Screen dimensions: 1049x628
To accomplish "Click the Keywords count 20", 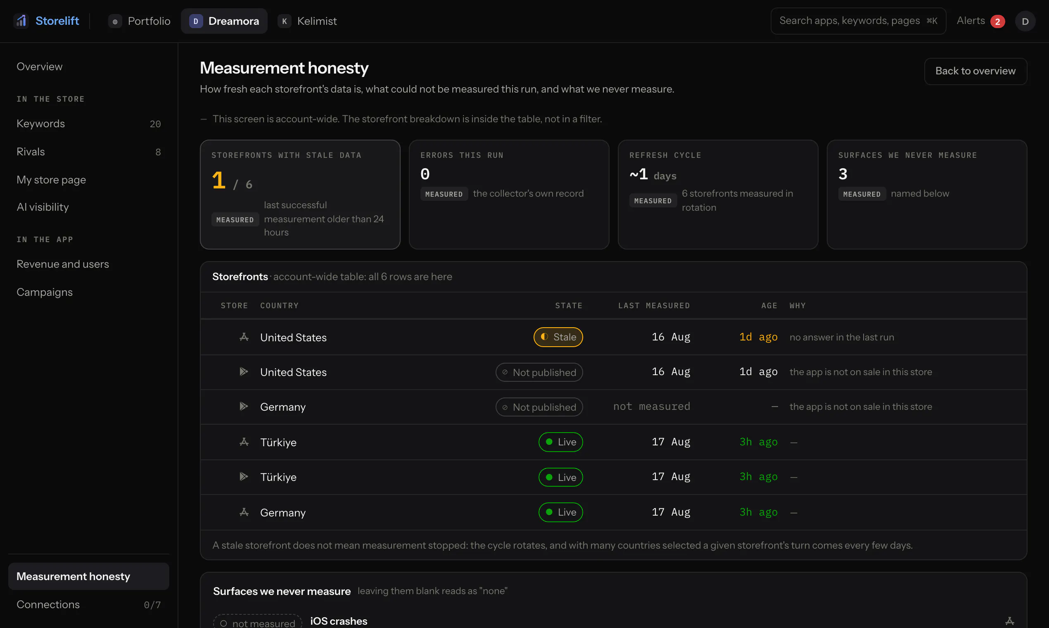I will pos(155,124).
